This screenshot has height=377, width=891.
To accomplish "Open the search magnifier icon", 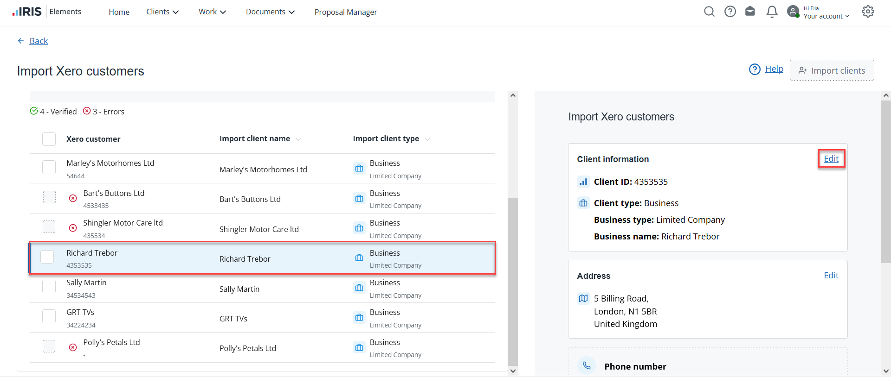I will tap(709, 12).
